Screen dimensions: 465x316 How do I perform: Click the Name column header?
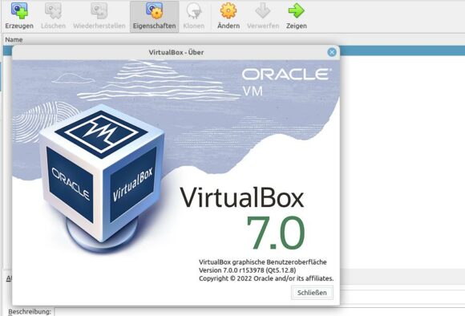point(14,39)
